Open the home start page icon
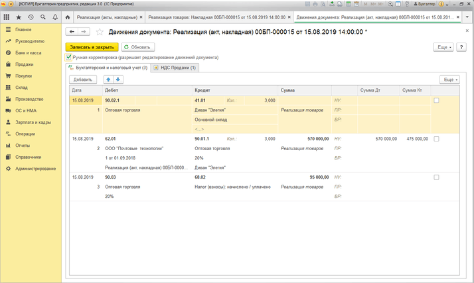 [68, 17]
